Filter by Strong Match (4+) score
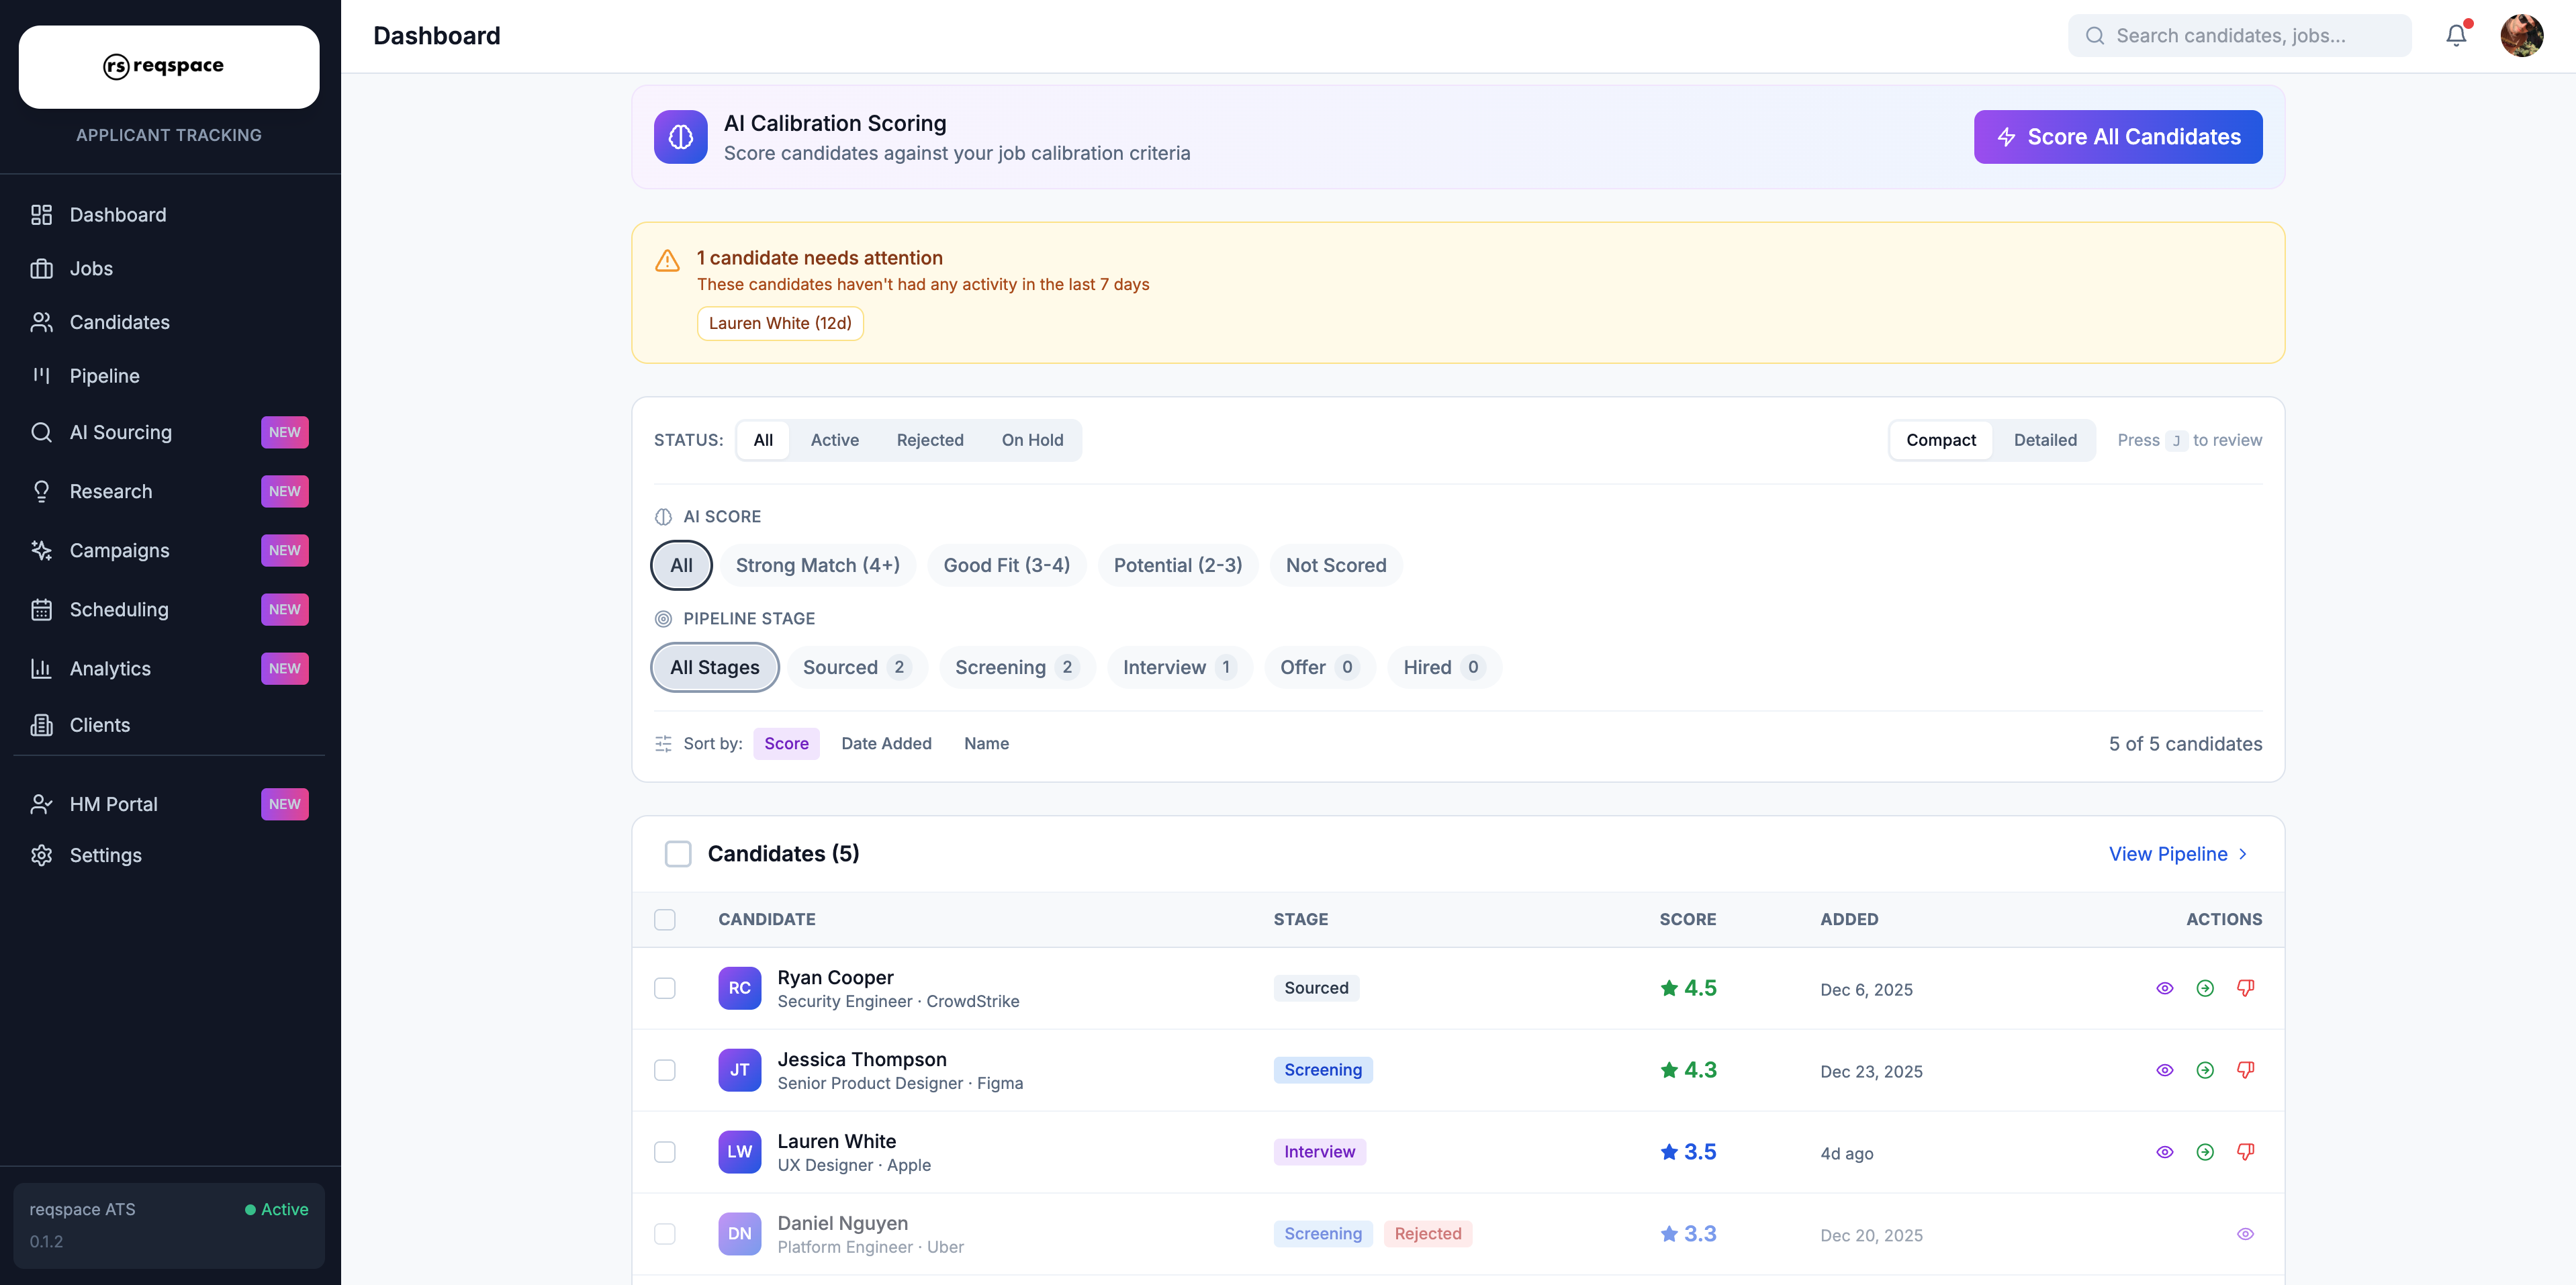 [817, 565]
